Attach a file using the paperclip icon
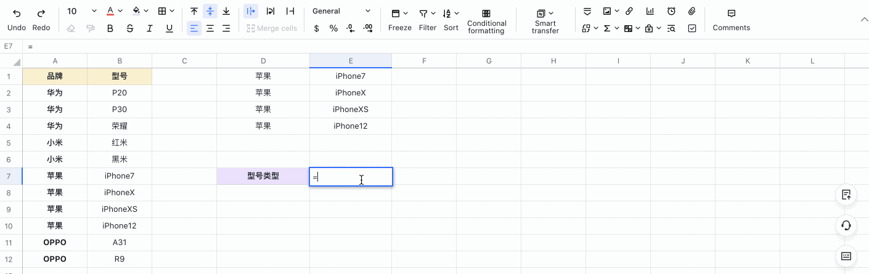The width and height of the screenshot is (869, 274). point(692,12)
